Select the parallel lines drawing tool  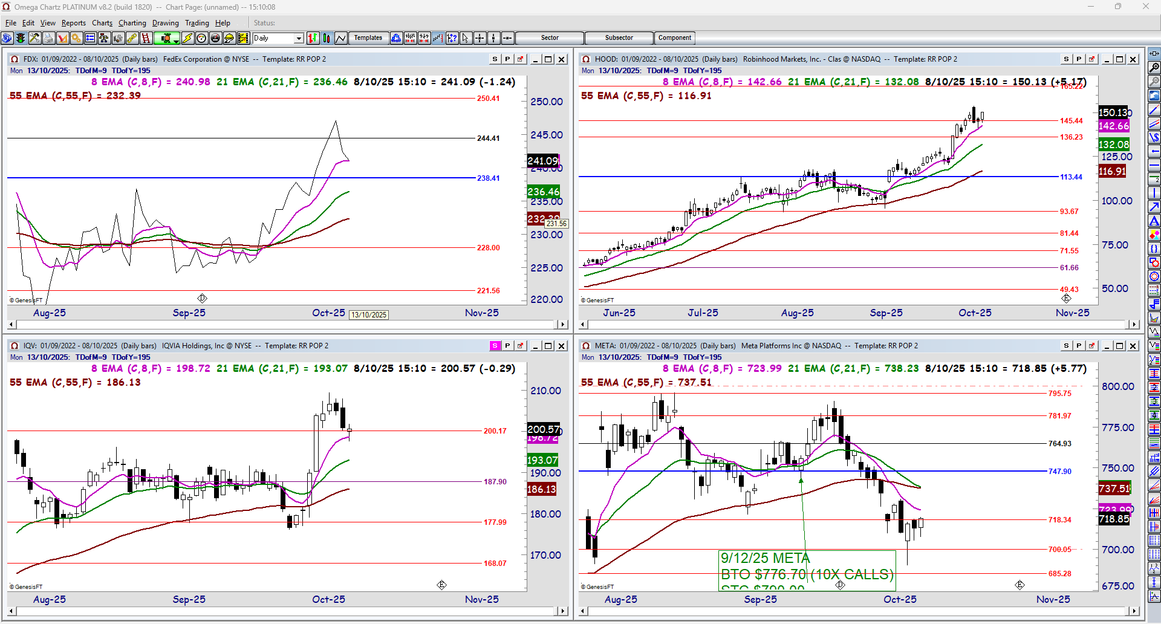click(1154, 123)
